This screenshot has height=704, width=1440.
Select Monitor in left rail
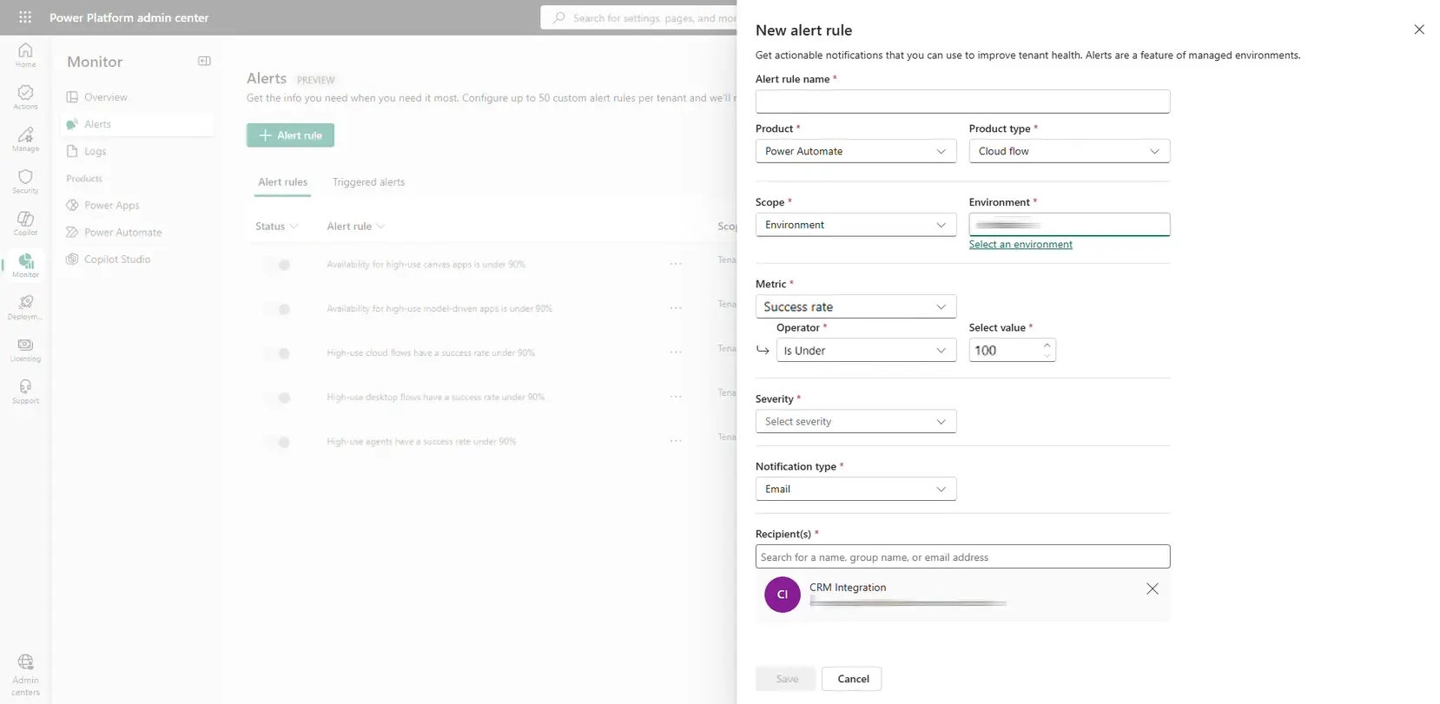tap(25, 266)
